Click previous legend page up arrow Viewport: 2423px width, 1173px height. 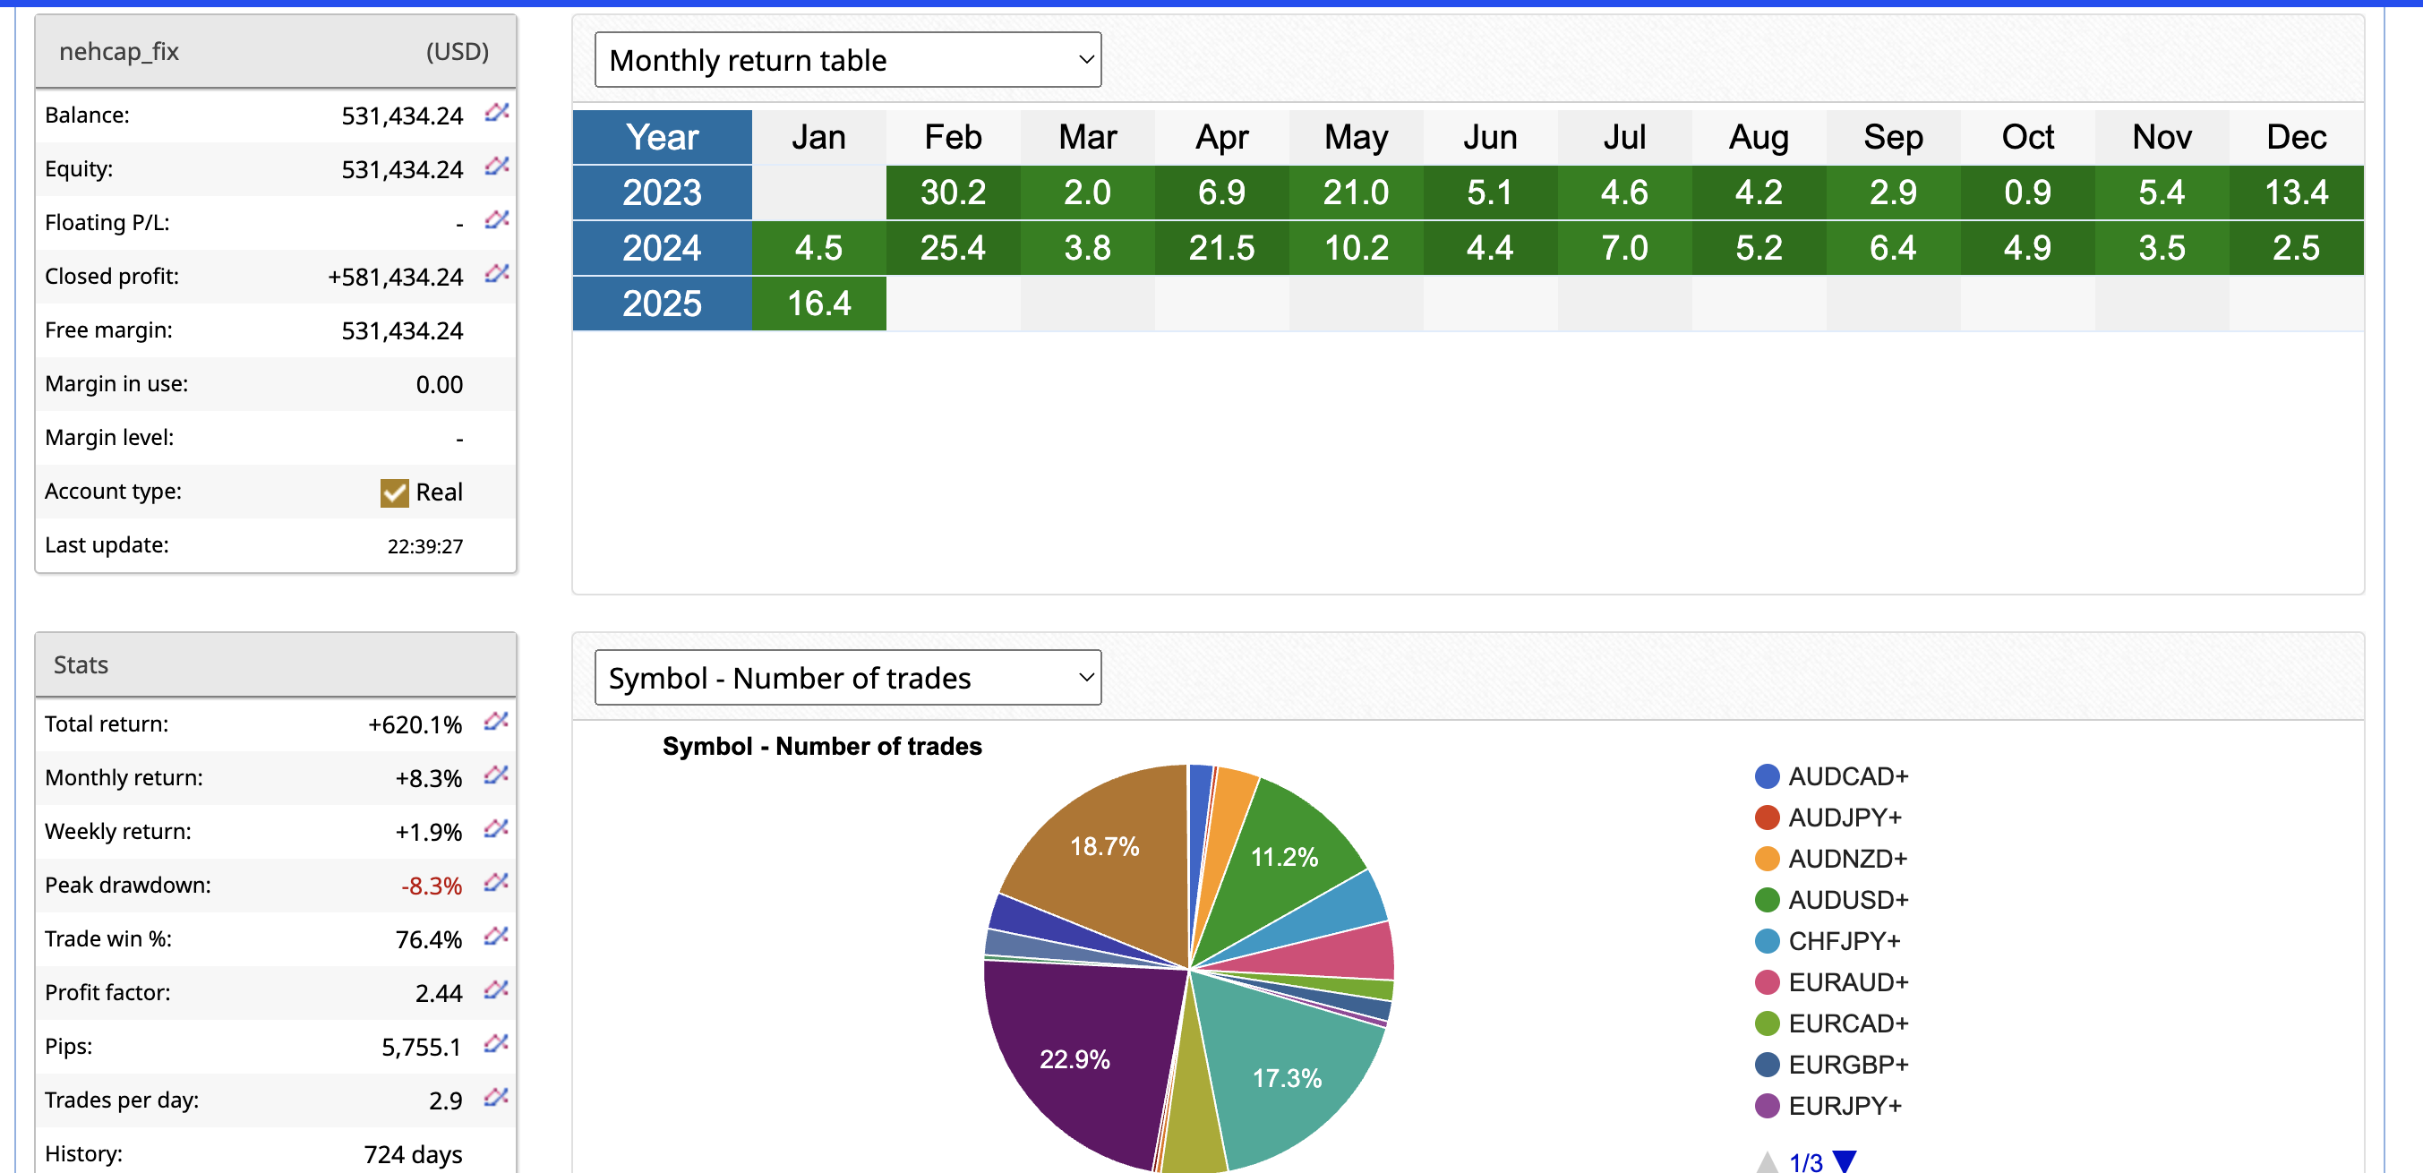tap(1768, 1161)
